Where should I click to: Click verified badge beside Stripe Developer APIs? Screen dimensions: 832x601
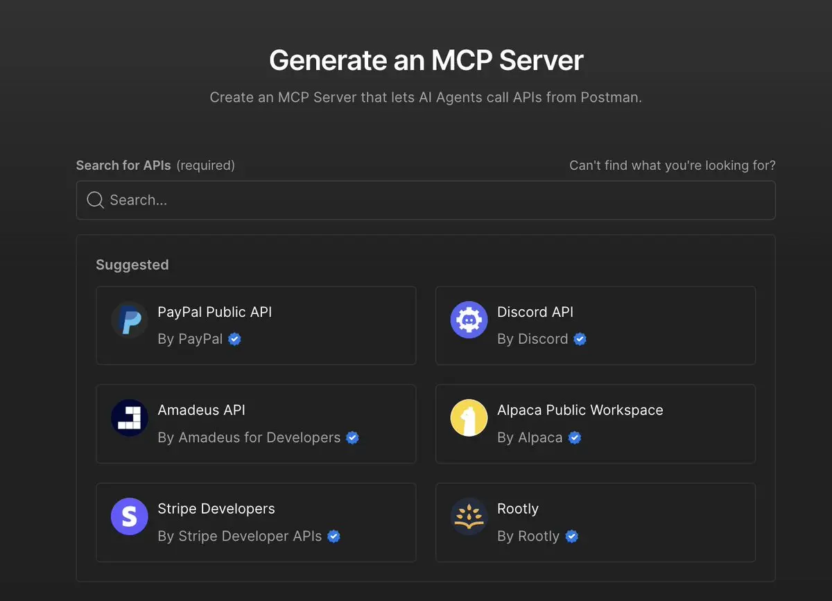click(x=333, y=536)
